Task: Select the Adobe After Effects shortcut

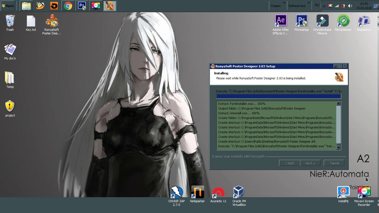Action: coord(281,25)
